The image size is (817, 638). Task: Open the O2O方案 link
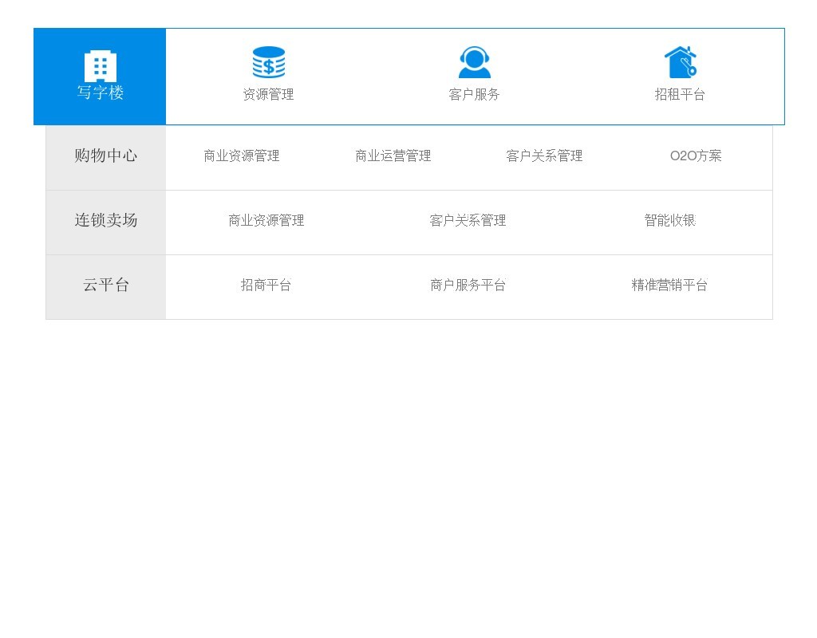[696, 156]
